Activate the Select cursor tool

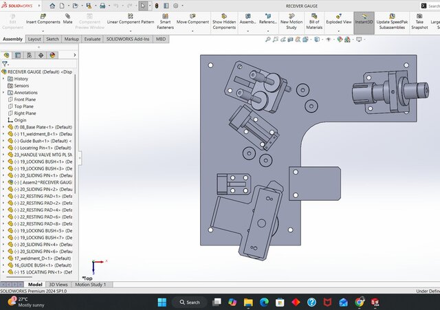[143, 5]
